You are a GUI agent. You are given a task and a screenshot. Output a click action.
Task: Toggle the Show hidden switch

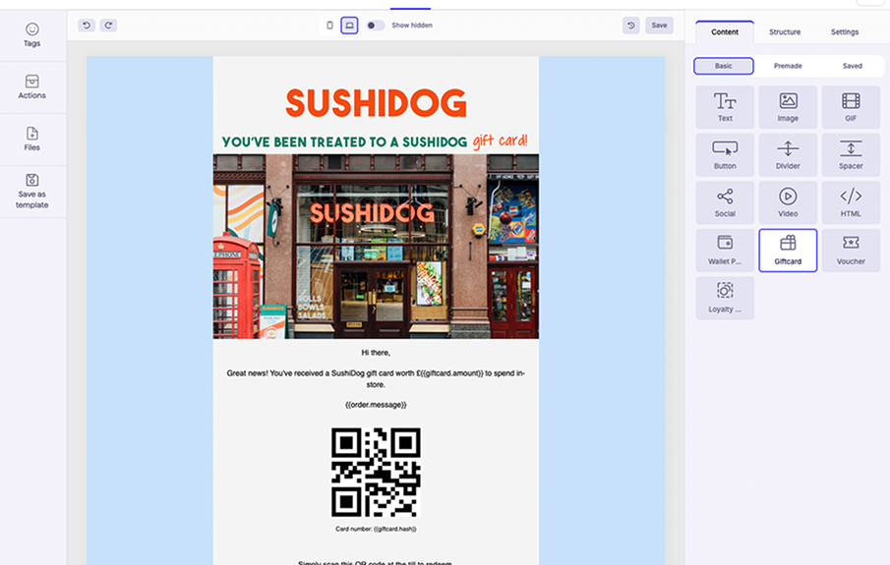375,26
